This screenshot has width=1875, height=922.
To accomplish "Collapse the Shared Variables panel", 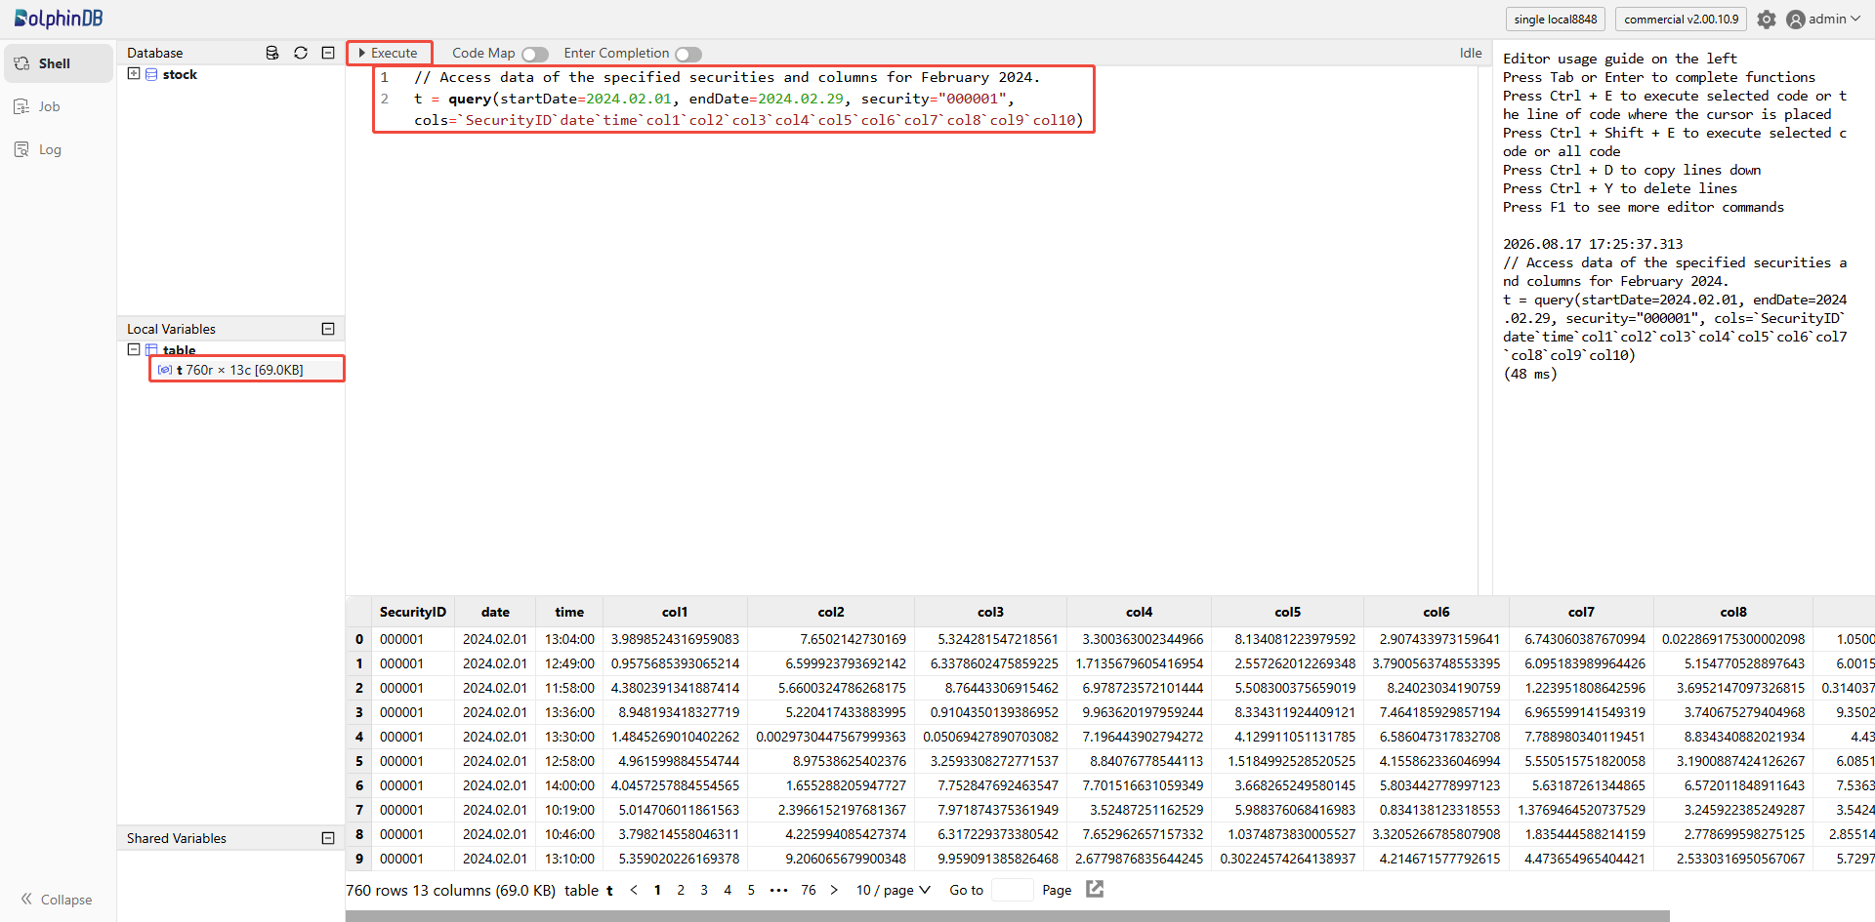I will (x=328, y=838).
